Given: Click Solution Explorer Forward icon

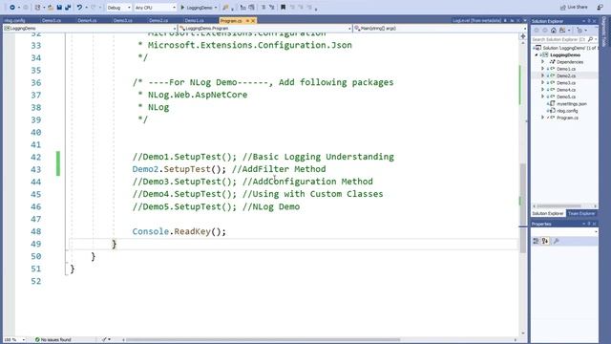Looking at the screenshot, I should 545,31.
